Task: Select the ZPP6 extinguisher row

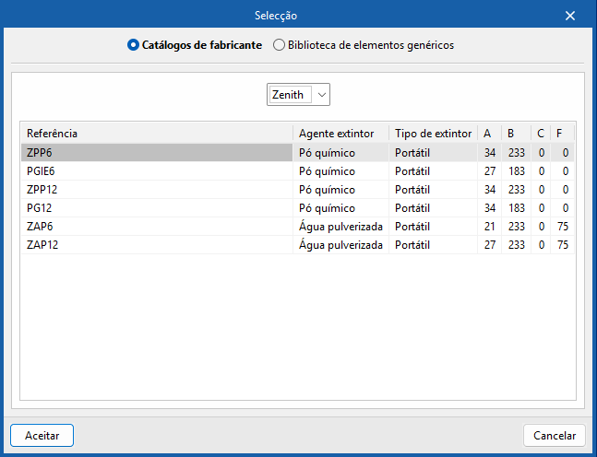Action: pyautogui.click(x=157, y=152)
